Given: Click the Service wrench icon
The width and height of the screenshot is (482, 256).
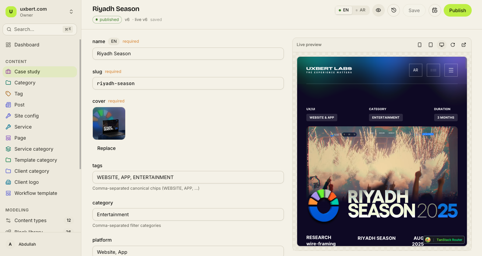Looking at the screenshot, I should (x=8, y=127).
